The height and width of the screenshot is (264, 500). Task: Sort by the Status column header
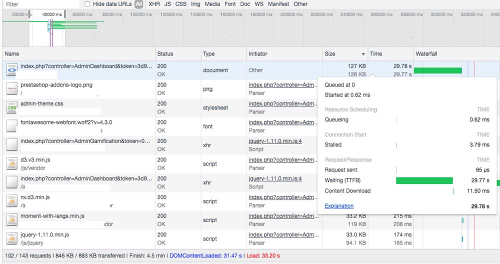[x=178, y=54]
